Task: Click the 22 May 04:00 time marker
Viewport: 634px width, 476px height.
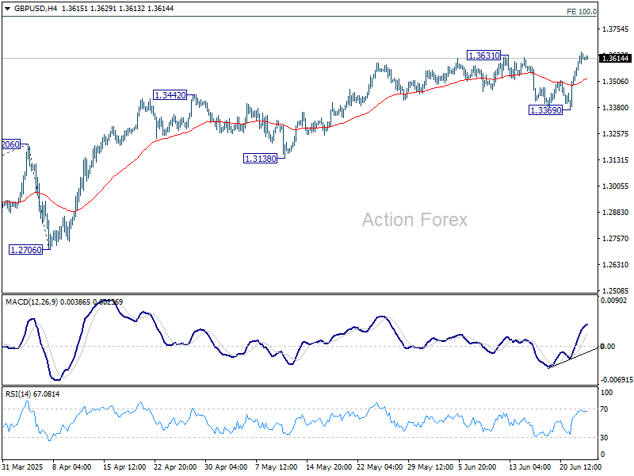Action: tap(380, 467)
